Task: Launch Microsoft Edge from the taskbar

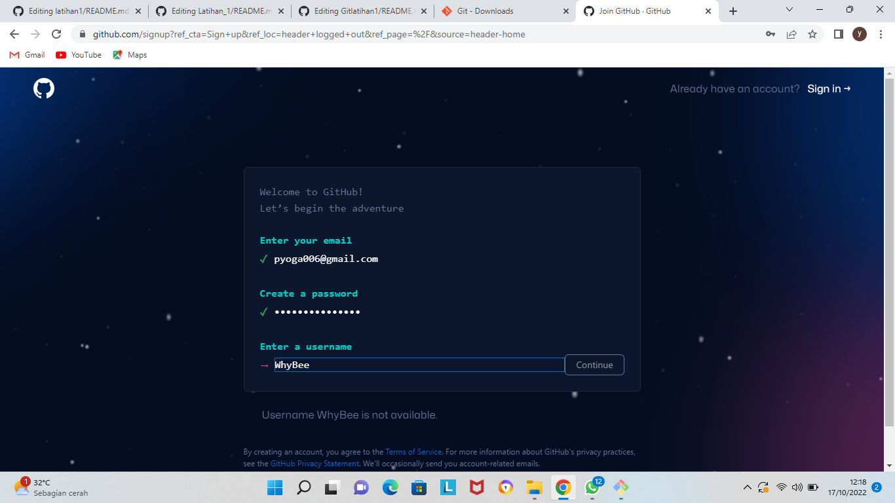Action: point(390,487)
